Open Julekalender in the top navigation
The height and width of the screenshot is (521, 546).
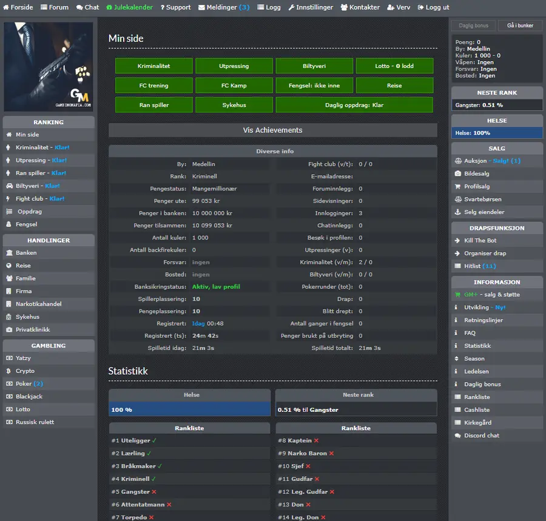point(130,7)
